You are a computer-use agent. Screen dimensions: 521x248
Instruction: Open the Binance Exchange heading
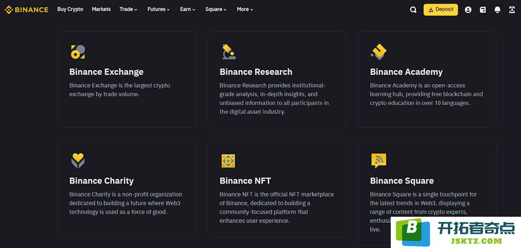(106, 72)
